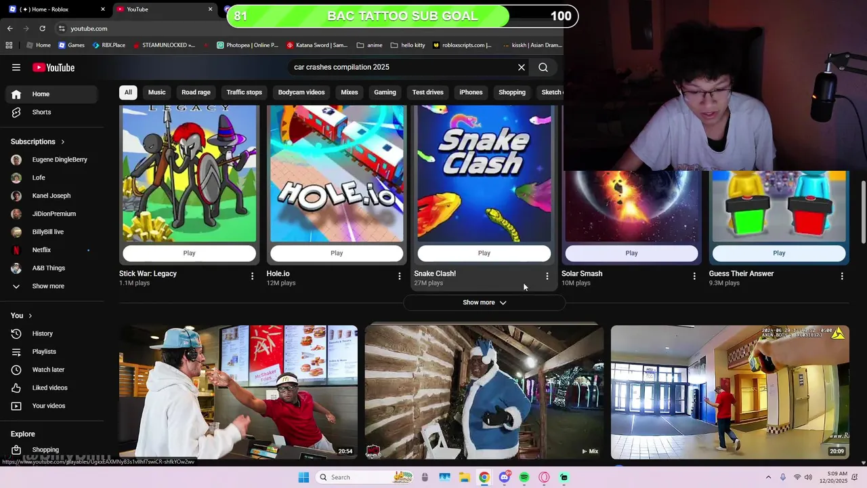This screenshot has height=488, width=867.
Task: Expand Show more below the playables row
Action: pyautogui.click(x=484, y=302)
